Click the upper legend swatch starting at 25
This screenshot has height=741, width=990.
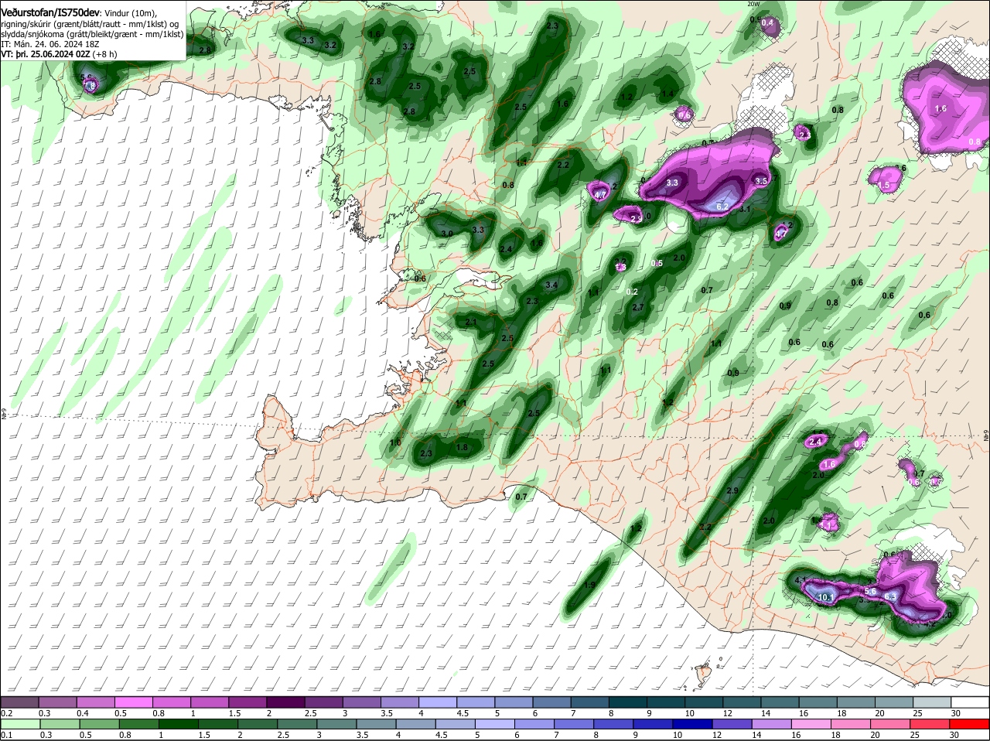(931, 702)
